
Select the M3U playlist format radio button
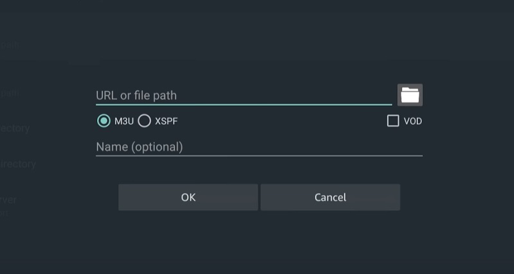[103, 121]
